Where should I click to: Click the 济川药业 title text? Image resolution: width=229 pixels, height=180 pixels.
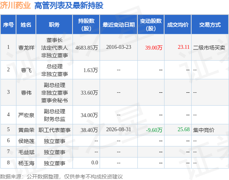point(15,6)
